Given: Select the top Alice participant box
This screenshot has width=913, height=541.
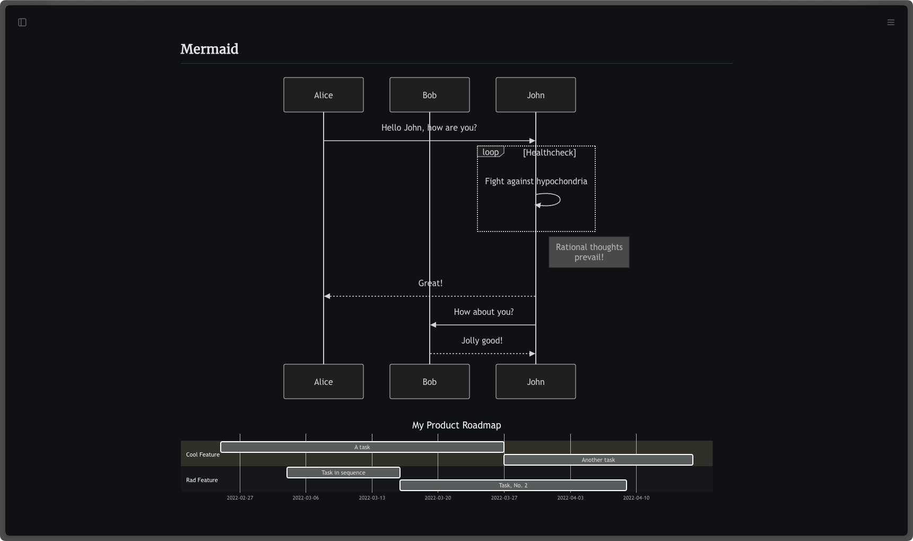Looking at the screenshot, I should coord(323,95).
